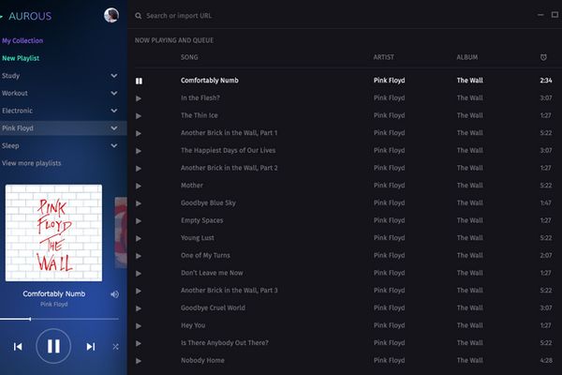
Task: Play Young Lust track
Action: [139, 238]
